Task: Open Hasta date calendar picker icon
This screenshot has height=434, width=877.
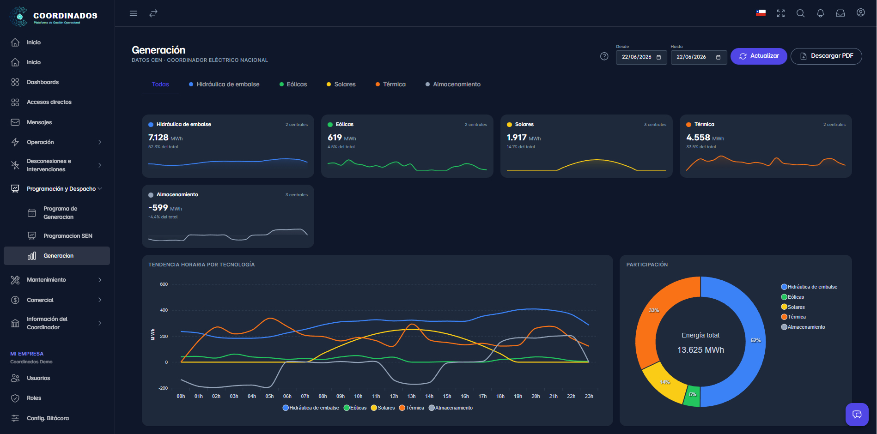Action: pyautogui.click(x=719, y=57)
